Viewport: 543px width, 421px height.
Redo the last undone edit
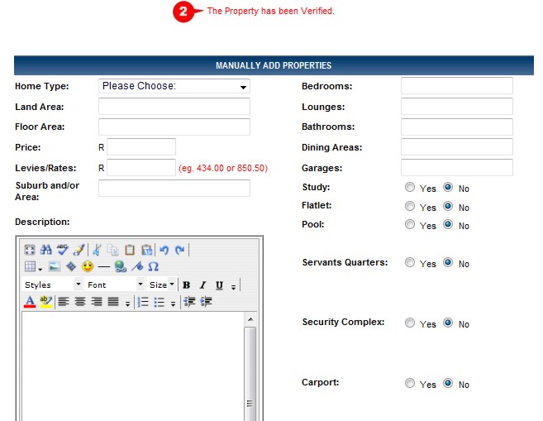coord(179,250)
